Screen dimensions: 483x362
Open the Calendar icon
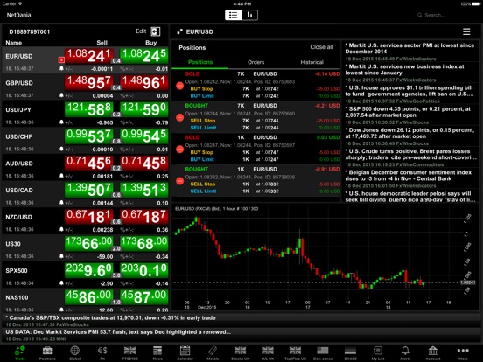tap(185, 352)
